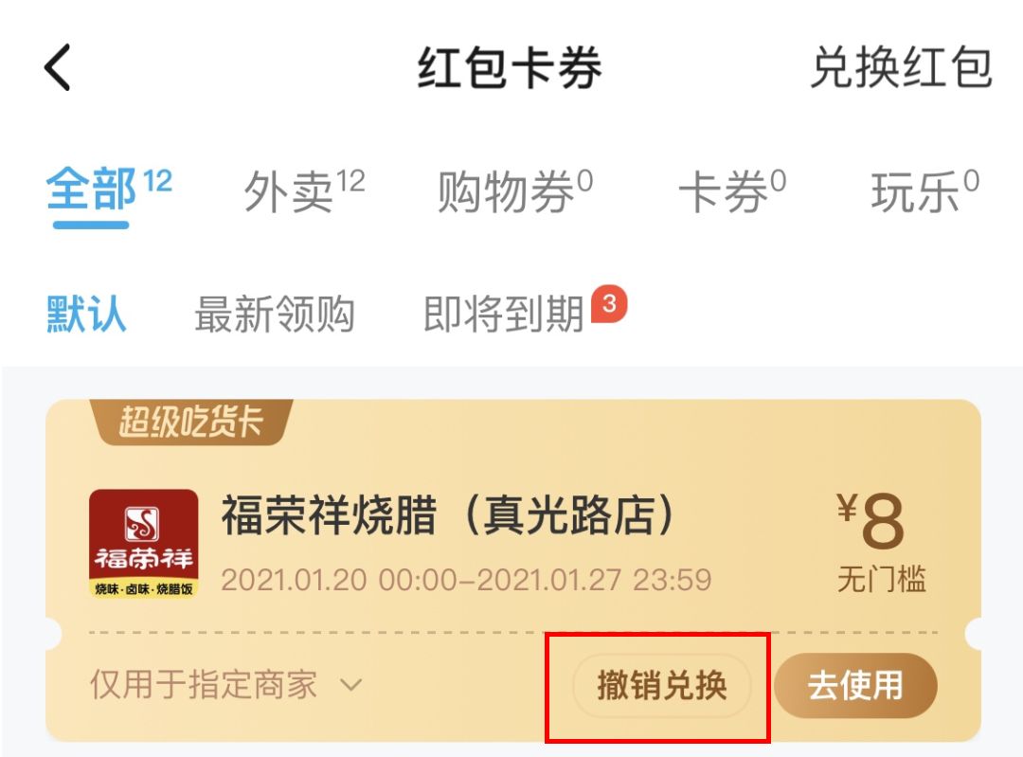Tap the red 3 badge on 即将到期
The width and height of the screenshot is (1023, 757).
pos(609,303)
